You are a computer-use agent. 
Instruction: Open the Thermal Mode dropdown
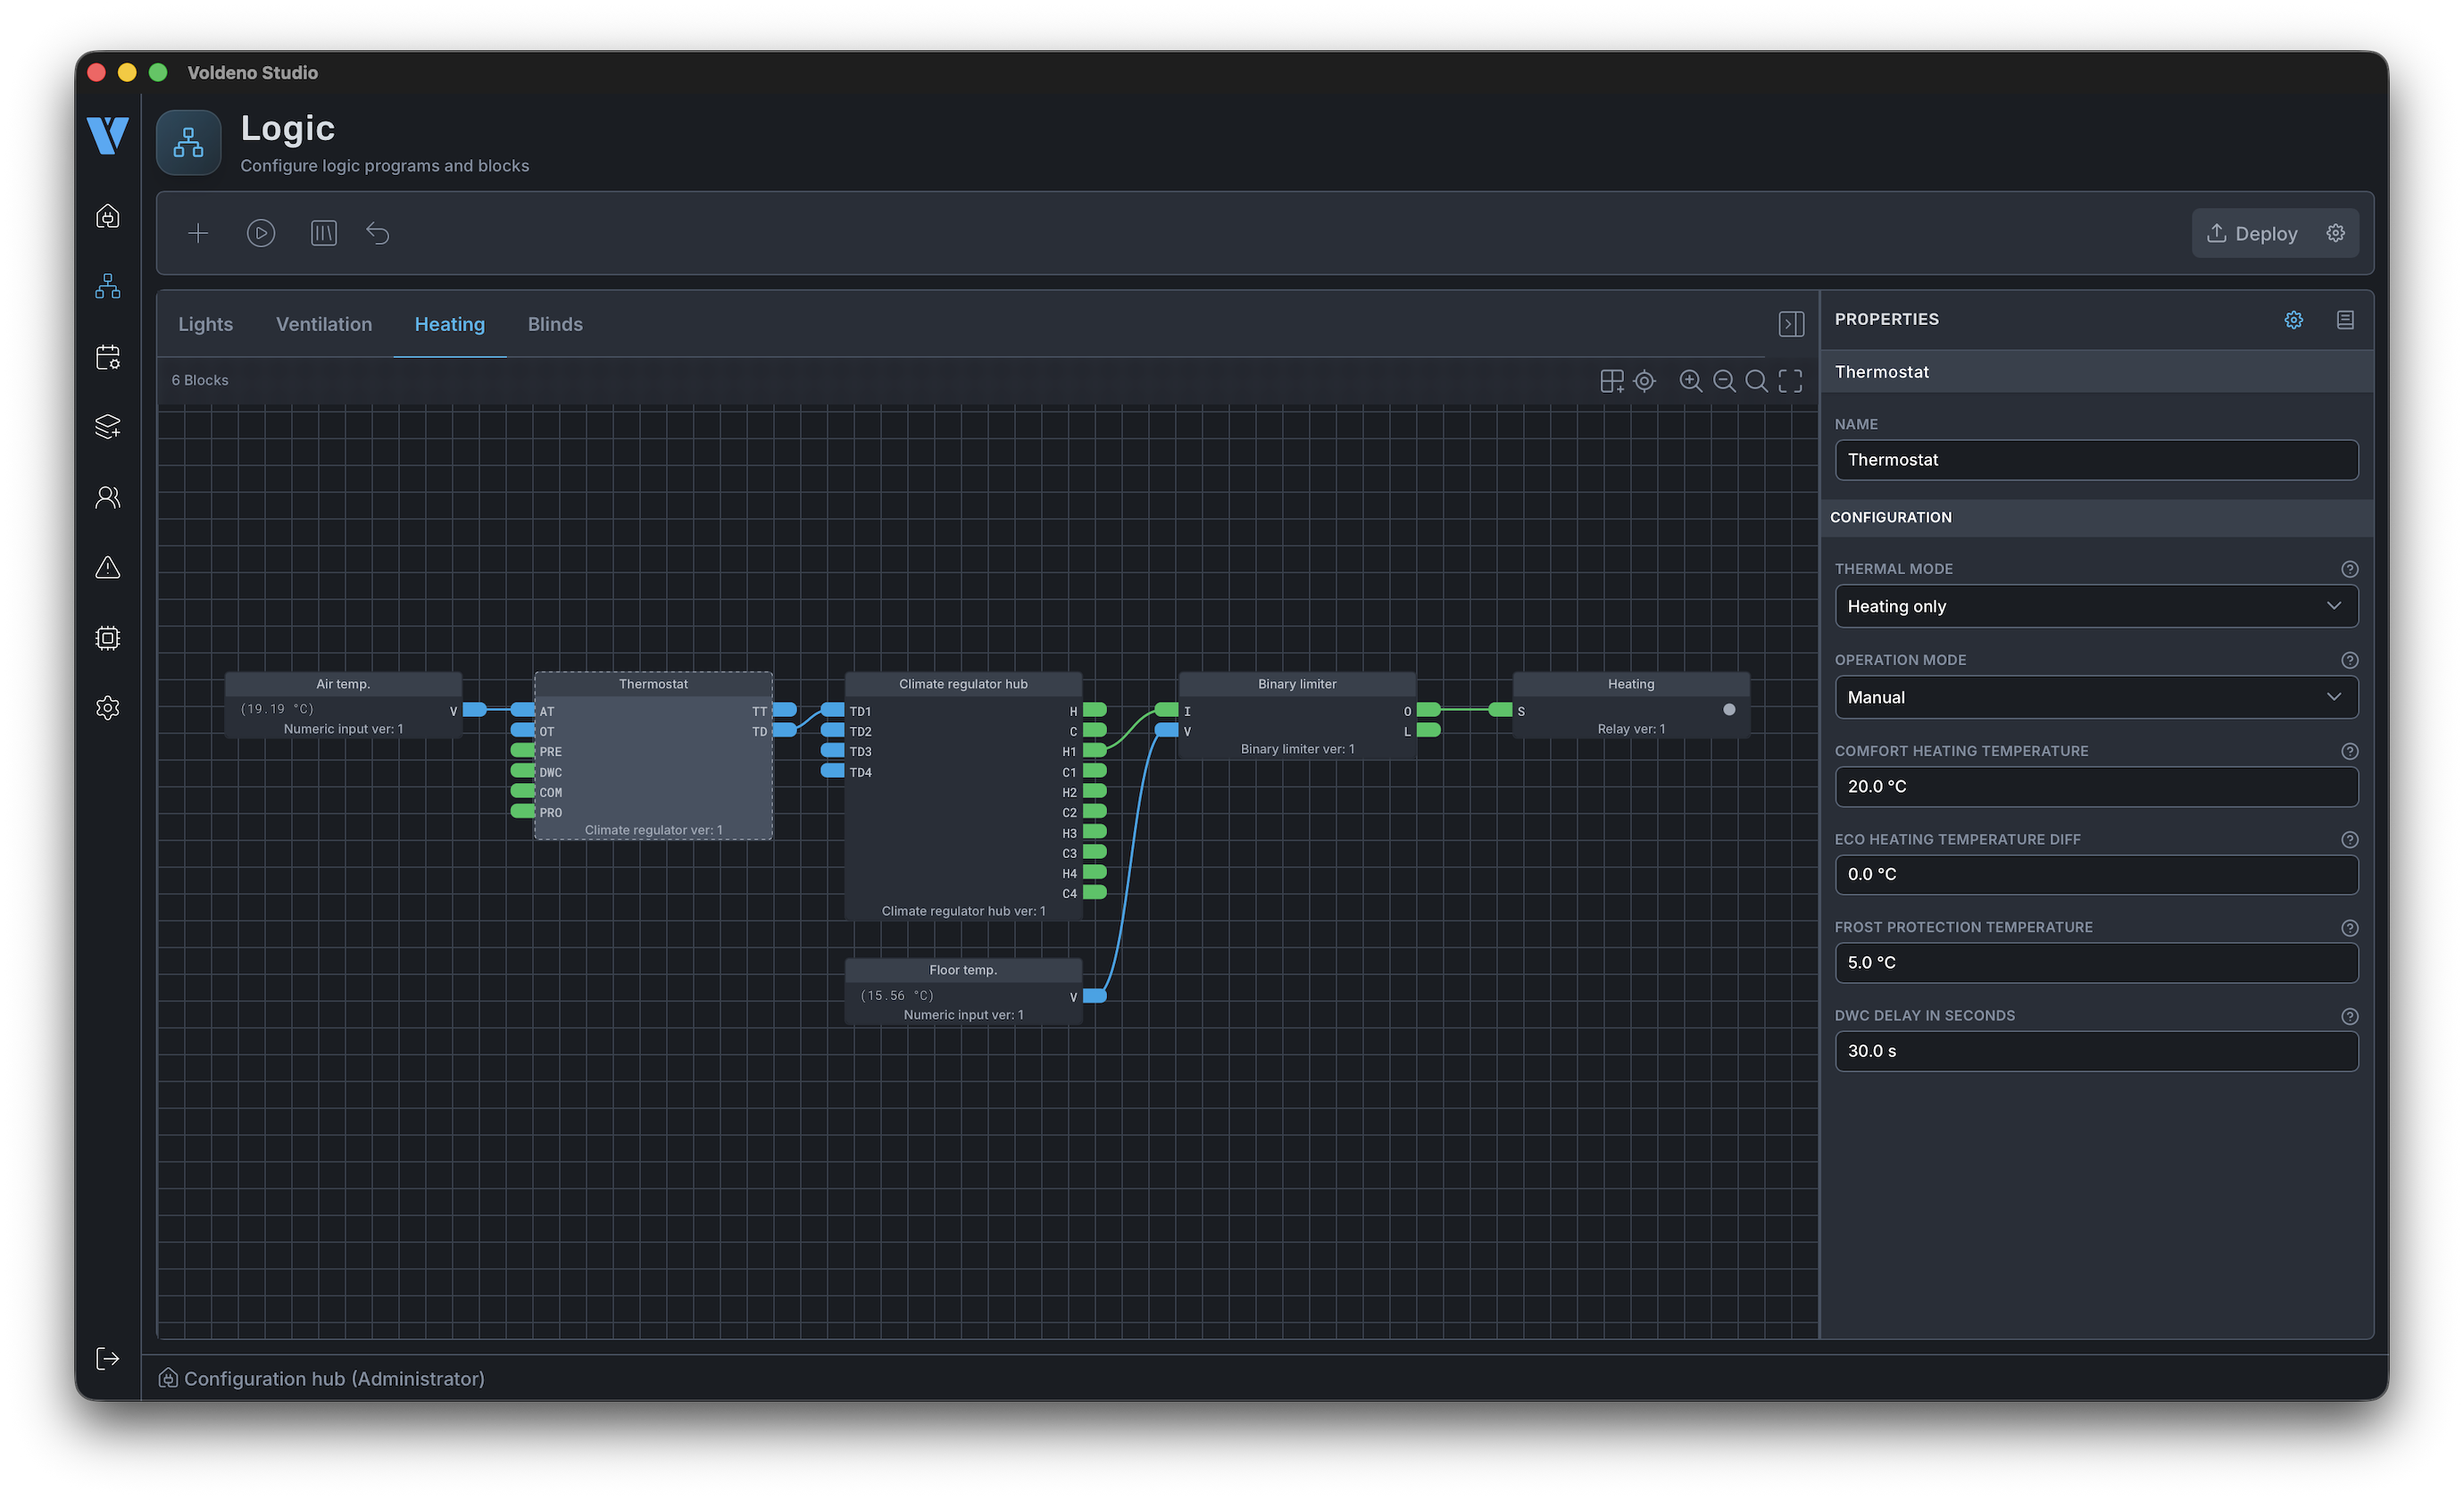click(2096, 605)
